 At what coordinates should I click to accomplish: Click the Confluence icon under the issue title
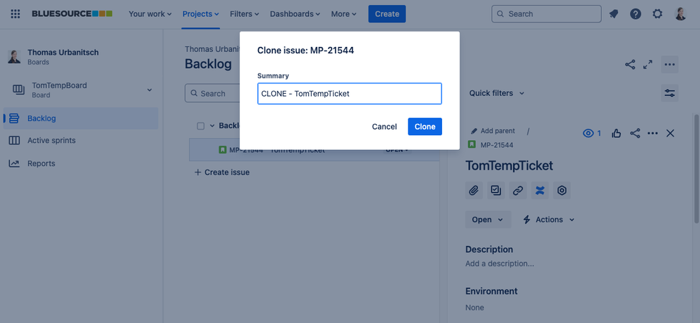[540, 191]
